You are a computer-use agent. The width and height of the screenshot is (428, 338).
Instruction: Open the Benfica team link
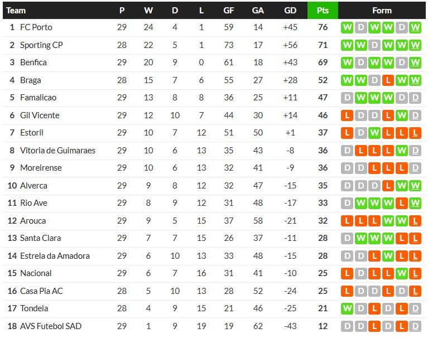(33, 62)
